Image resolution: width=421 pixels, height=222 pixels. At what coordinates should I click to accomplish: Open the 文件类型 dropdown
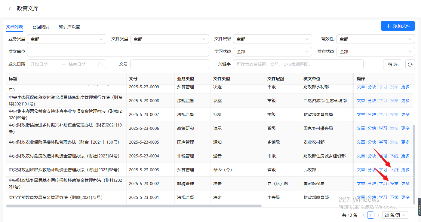169,39
